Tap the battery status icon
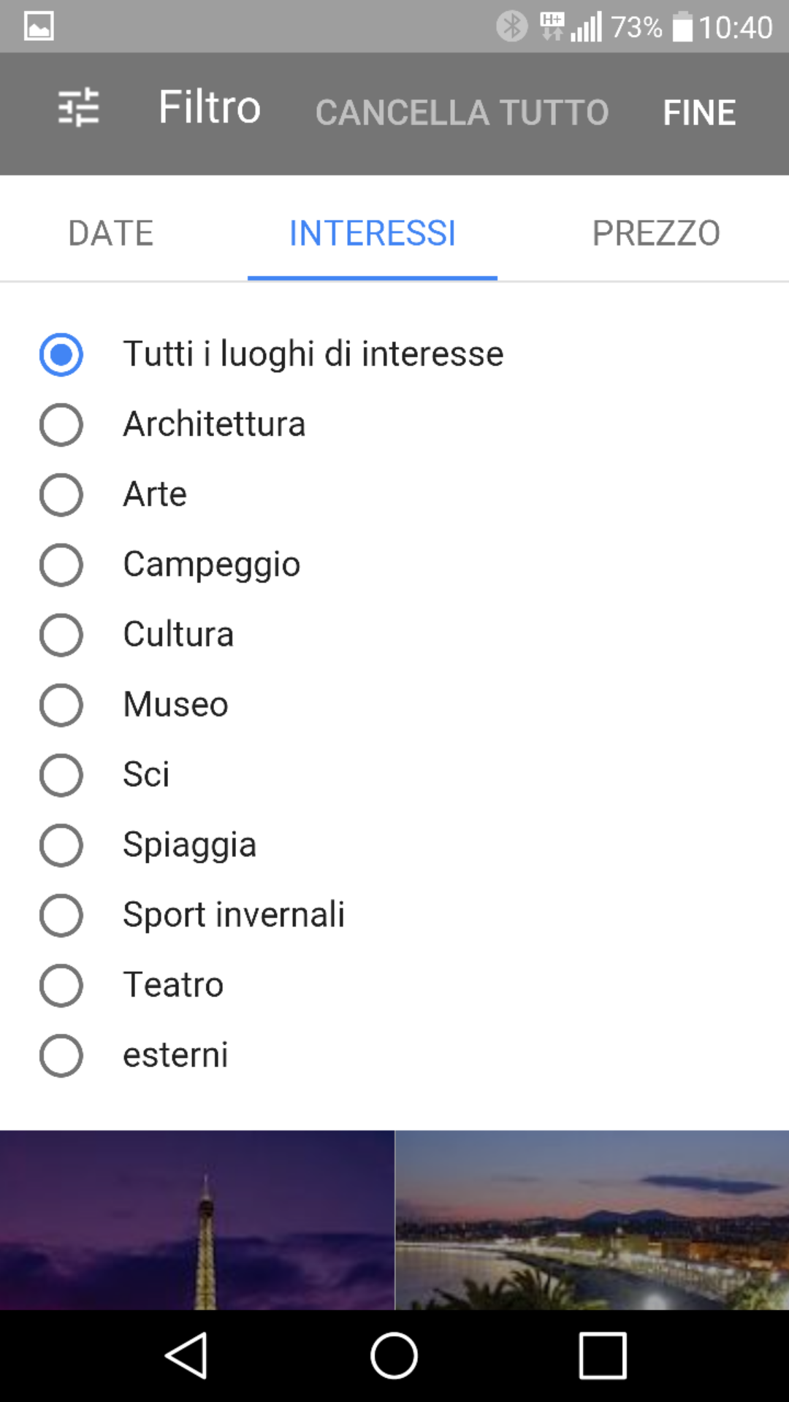 click(682, 27)
